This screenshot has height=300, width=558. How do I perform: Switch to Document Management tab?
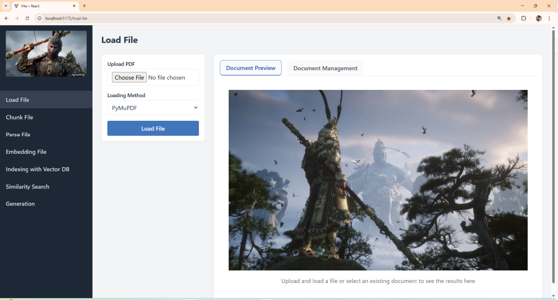coord(325,68)
